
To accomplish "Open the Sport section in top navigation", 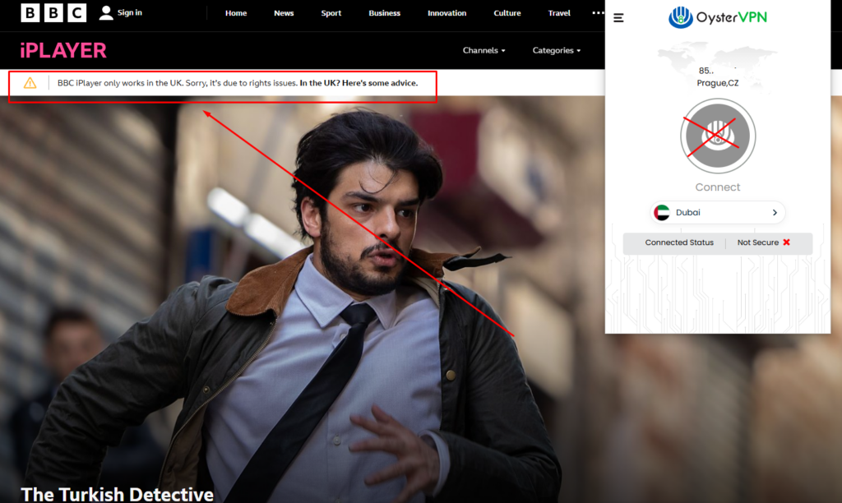I will 331,13.
